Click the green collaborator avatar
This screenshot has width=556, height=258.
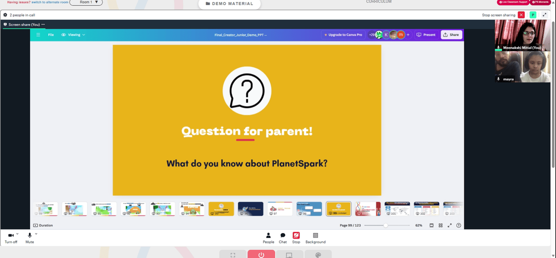point(379,35)
